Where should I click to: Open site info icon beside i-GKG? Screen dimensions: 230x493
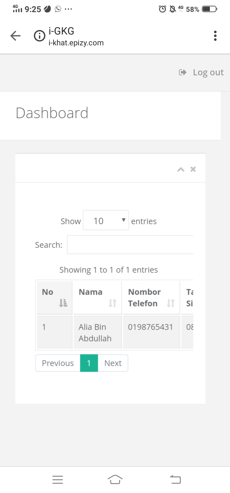click(40, 36)
